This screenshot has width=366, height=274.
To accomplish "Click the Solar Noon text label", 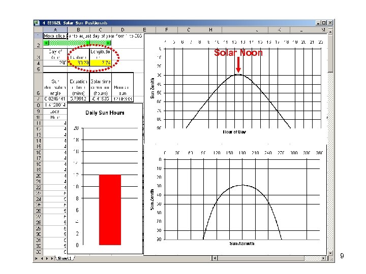I will 238,53.
